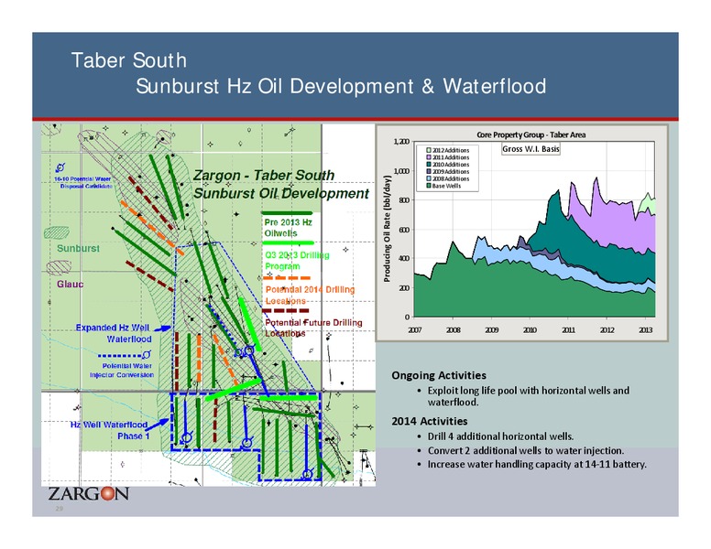Click the "Increase water handling capacity" bullet

pos(537,464)
